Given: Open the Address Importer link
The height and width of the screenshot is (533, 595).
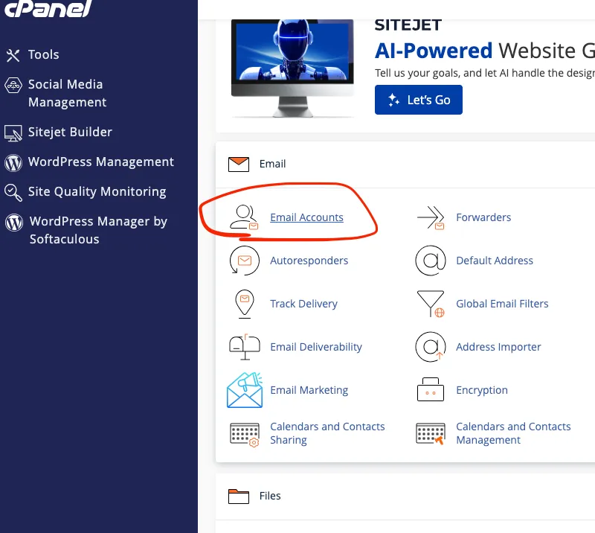Looking at the screenshot, I should (x=498, y=347).
